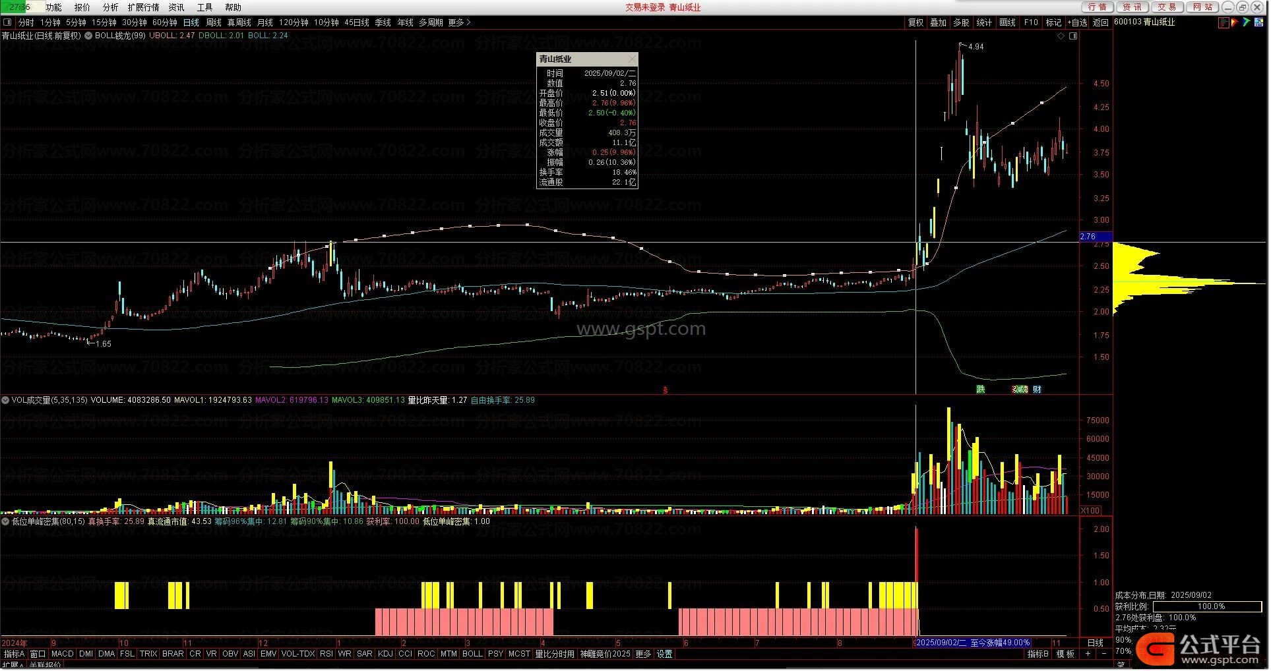Zoom in chart with the + button
The width and height of the screenshot is (1271, 671).
coord(1088,654)
